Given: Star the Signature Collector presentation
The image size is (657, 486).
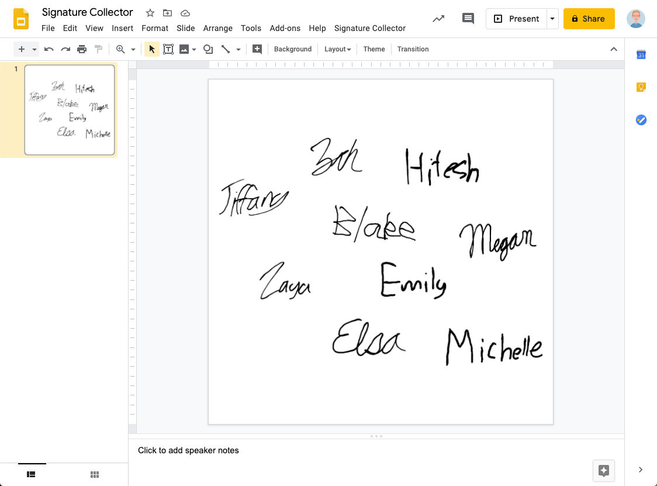Looking at the screenshot, I should tap(150, 13).
